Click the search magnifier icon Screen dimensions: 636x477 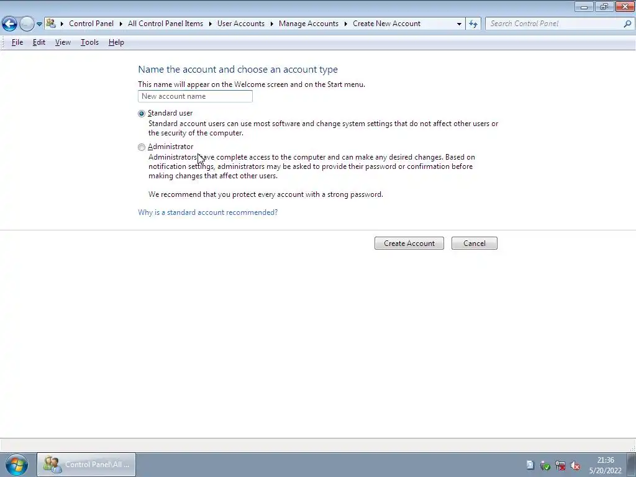click(x=627, y=24)
